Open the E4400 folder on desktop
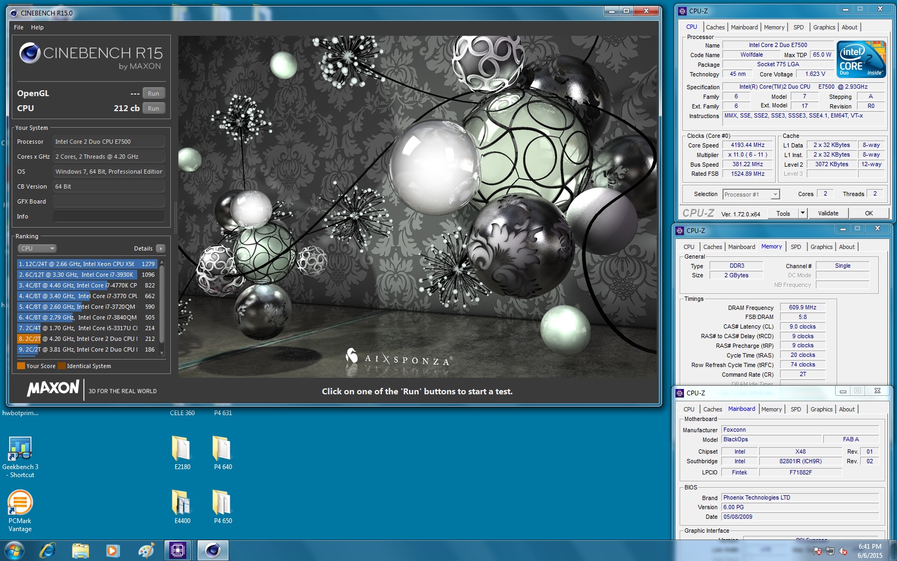Viewport: 897px width, 561px height. pyautogui.click(x=182, y=507)
